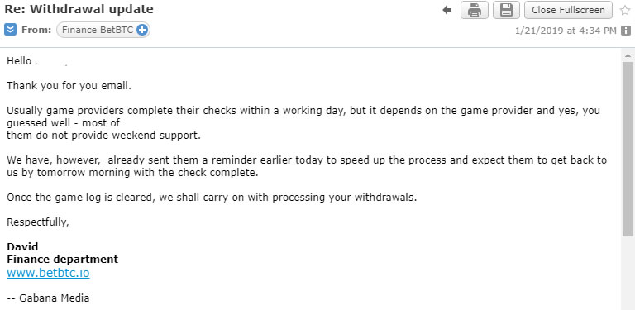
Task: Click the From: label in header
Action: pyautogui.click(x=36, y=30)
